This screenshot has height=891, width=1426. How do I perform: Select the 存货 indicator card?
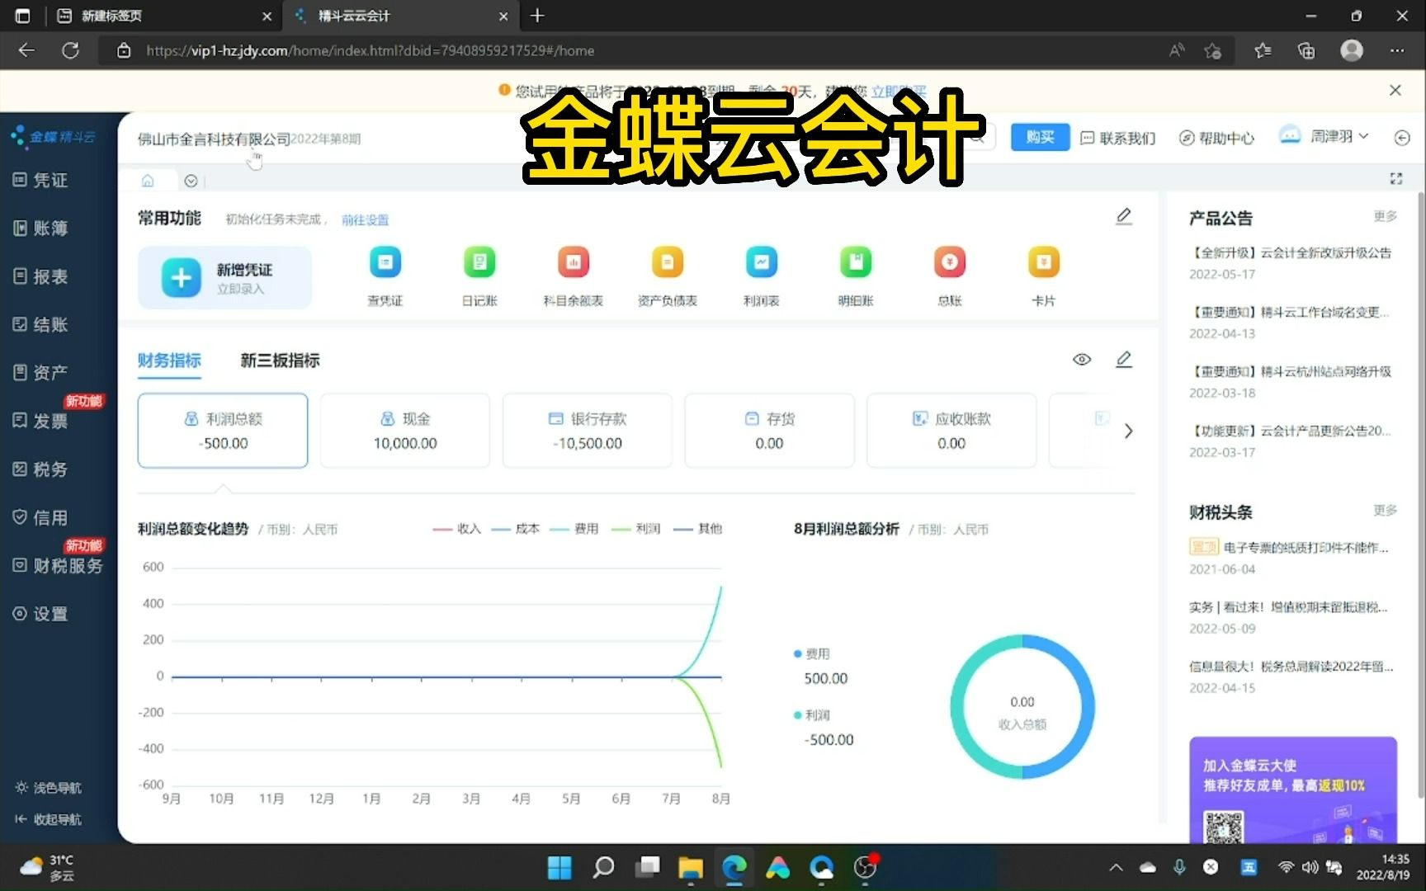point(770,431)
